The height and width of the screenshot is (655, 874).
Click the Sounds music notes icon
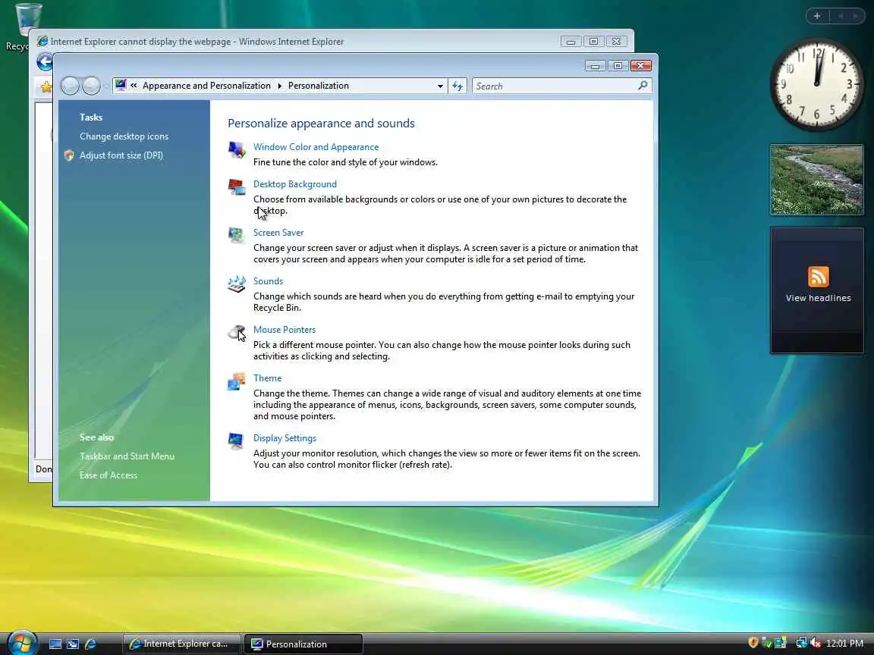click(237, 284)
